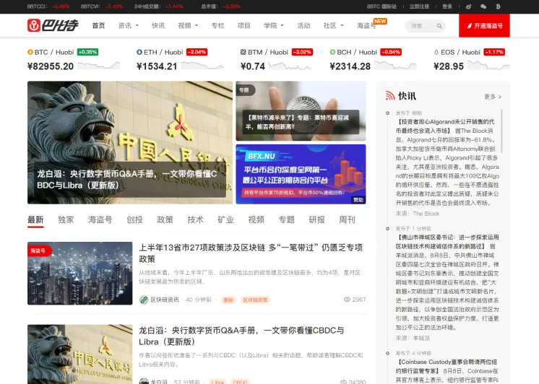Open the 中国人民银行 lion hero banner

coord(130,142)
